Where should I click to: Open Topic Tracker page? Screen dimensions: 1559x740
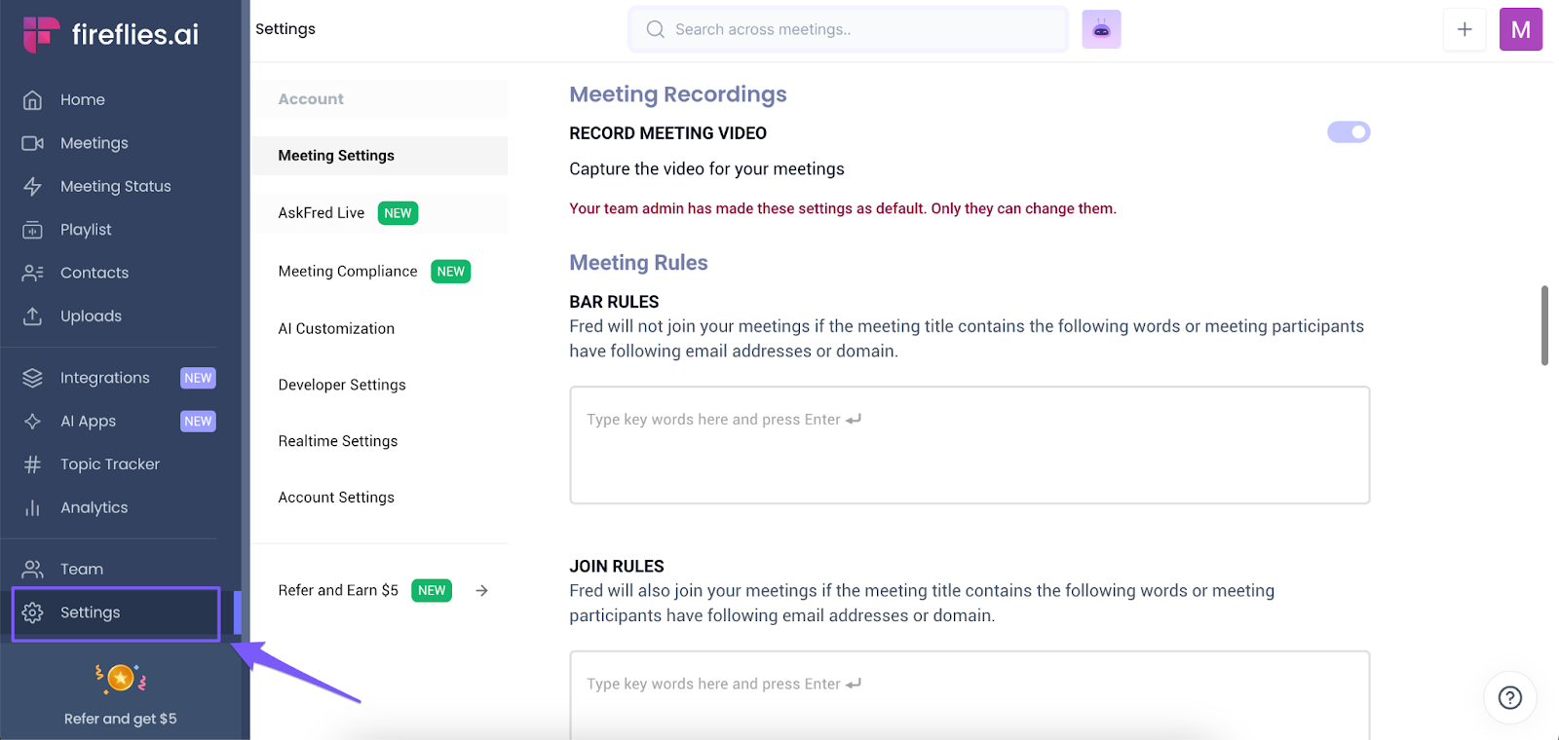[110, 464]
